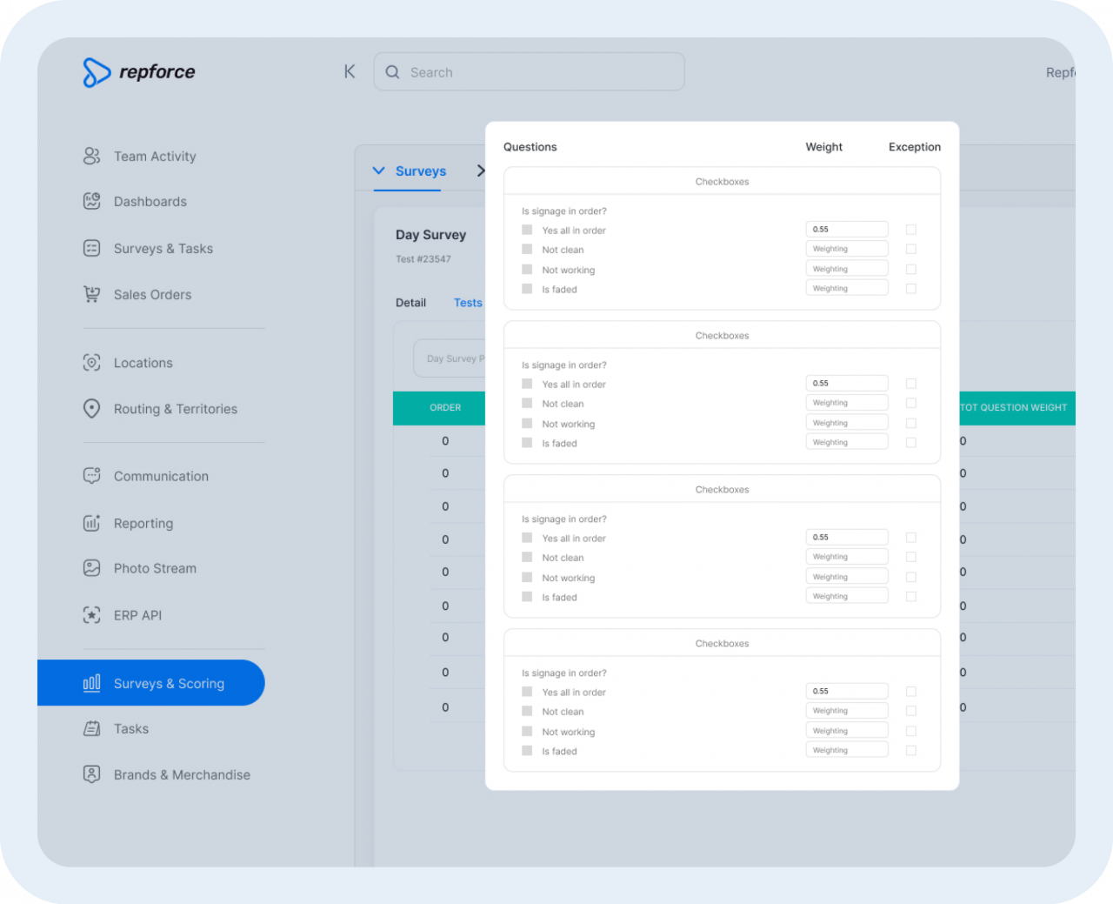Collapse the Surveys section chevron
This screenshot has width=1113, height=904.
click(378, 171)
